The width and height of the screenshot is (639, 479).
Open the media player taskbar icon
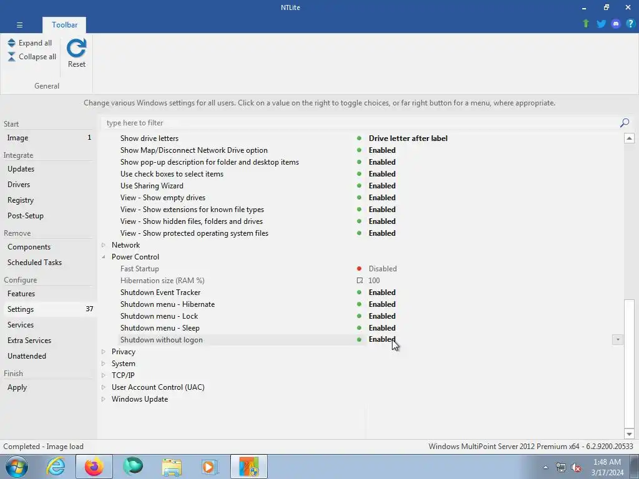click(x=210, y=467)
